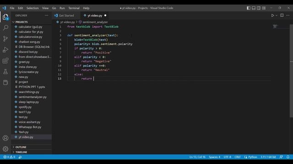Run the Python file with play button
293x164 pixels.
(x=272, y=15)
